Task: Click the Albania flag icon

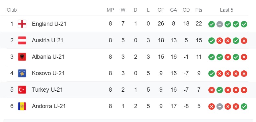Action: pos(22,57)
